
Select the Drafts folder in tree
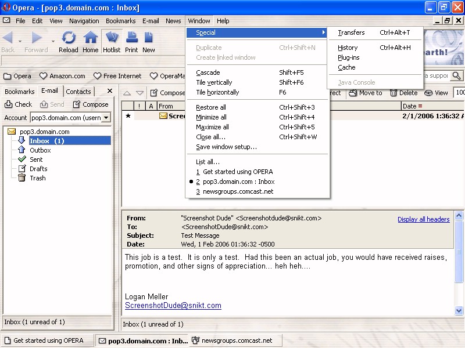[x=38, y=169]
